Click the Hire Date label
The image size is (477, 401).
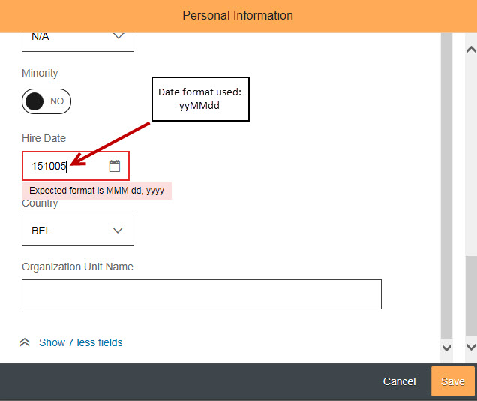click(43, 138)
